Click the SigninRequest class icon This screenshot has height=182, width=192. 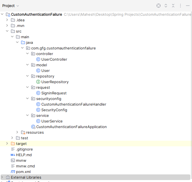(38, 93)
